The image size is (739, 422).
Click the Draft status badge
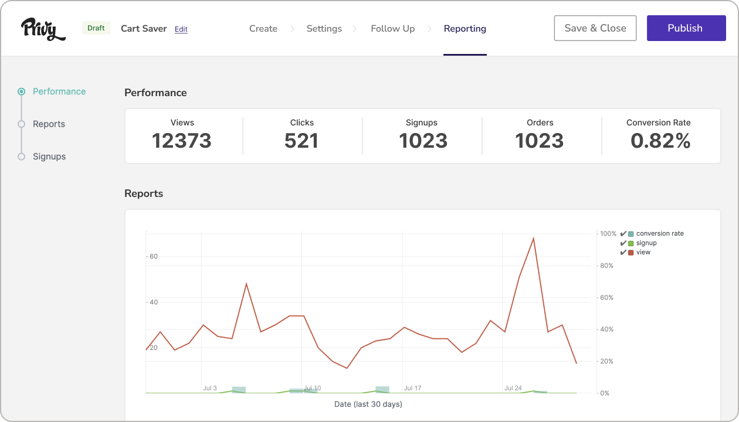(96, 28)
